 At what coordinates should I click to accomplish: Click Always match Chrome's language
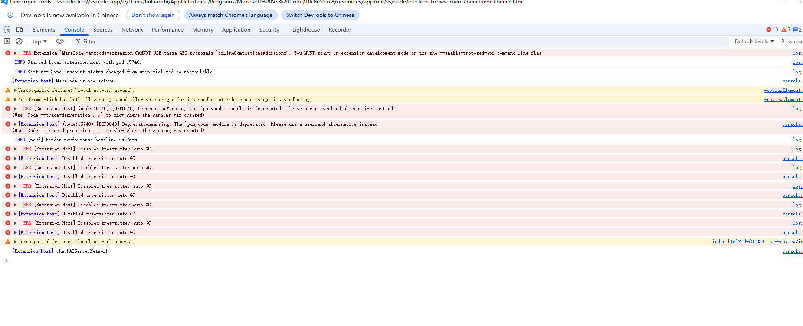pos(231,15)
